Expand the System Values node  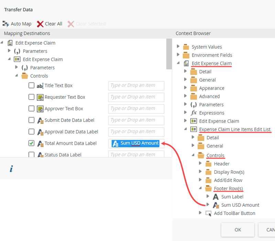178,47
